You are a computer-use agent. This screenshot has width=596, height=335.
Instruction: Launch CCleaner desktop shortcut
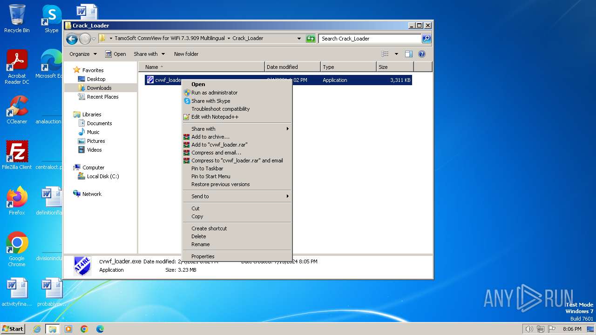click(x=17, y=110)
